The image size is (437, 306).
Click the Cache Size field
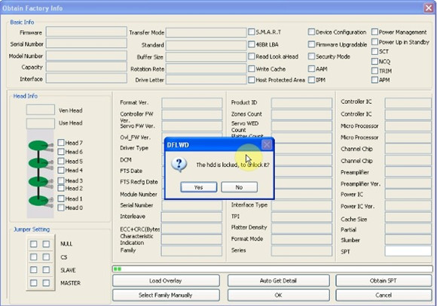[408, 217]
